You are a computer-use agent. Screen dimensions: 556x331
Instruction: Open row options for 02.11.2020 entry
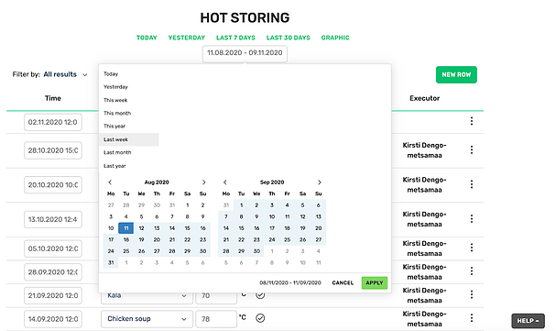[472, 121]
